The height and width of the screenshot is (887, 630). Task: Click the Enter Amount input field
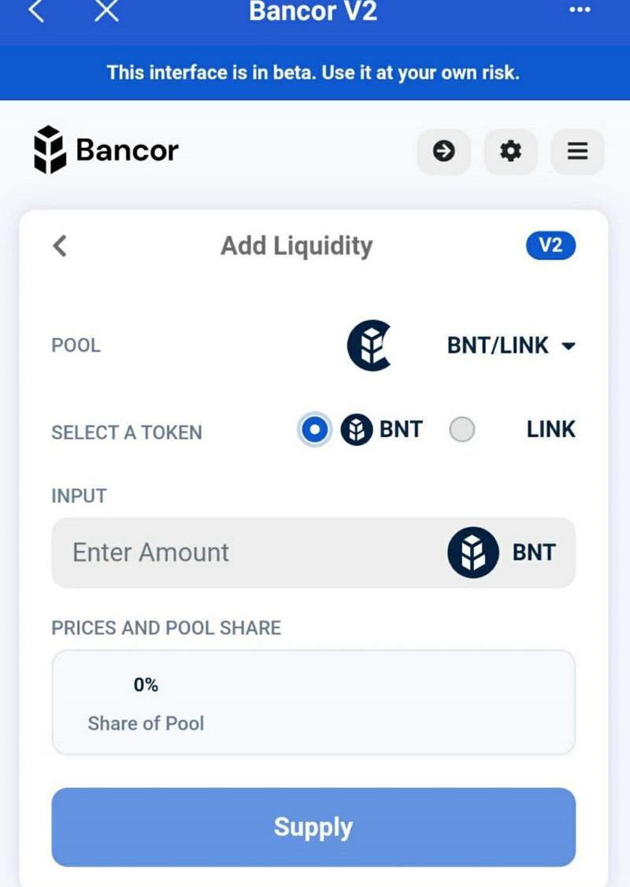tap(236, 552)
